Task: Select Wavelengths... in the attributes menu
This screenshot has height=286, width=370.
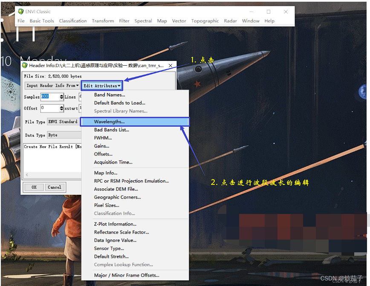Action: coord(135,122)
